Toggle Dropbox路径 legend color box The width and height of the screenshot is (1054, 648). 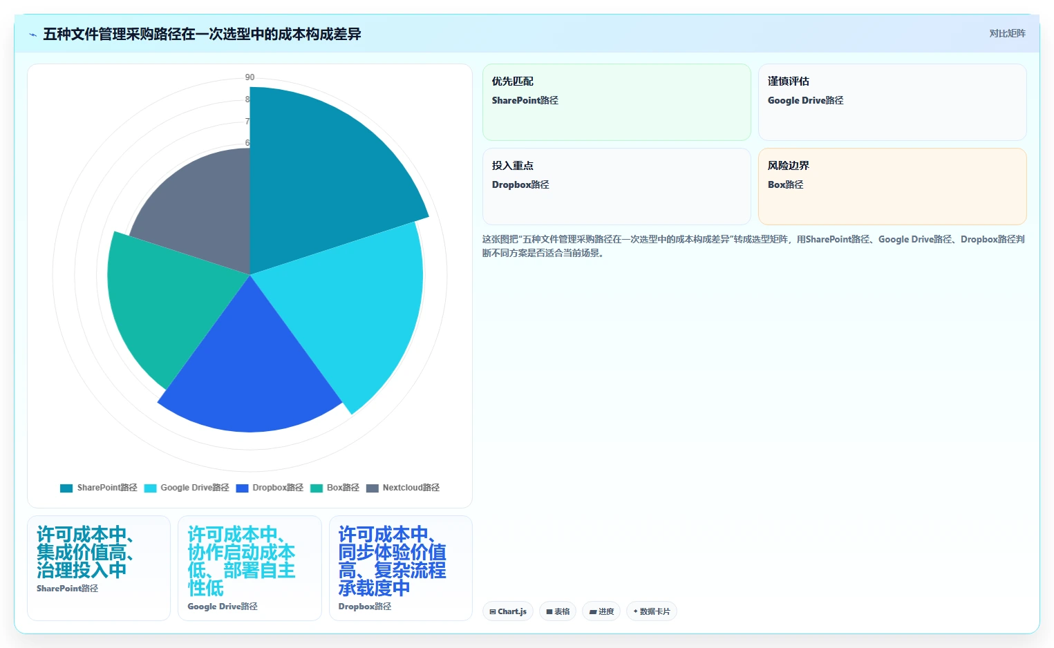(x=242, y=488)
